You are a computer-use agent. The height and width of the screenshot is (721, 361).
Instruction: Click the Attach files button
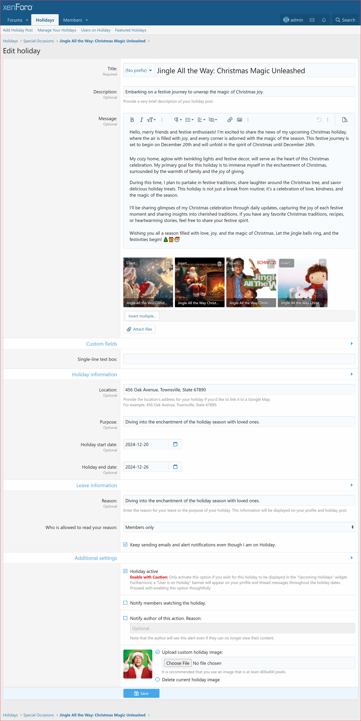[x=140, y=329]
